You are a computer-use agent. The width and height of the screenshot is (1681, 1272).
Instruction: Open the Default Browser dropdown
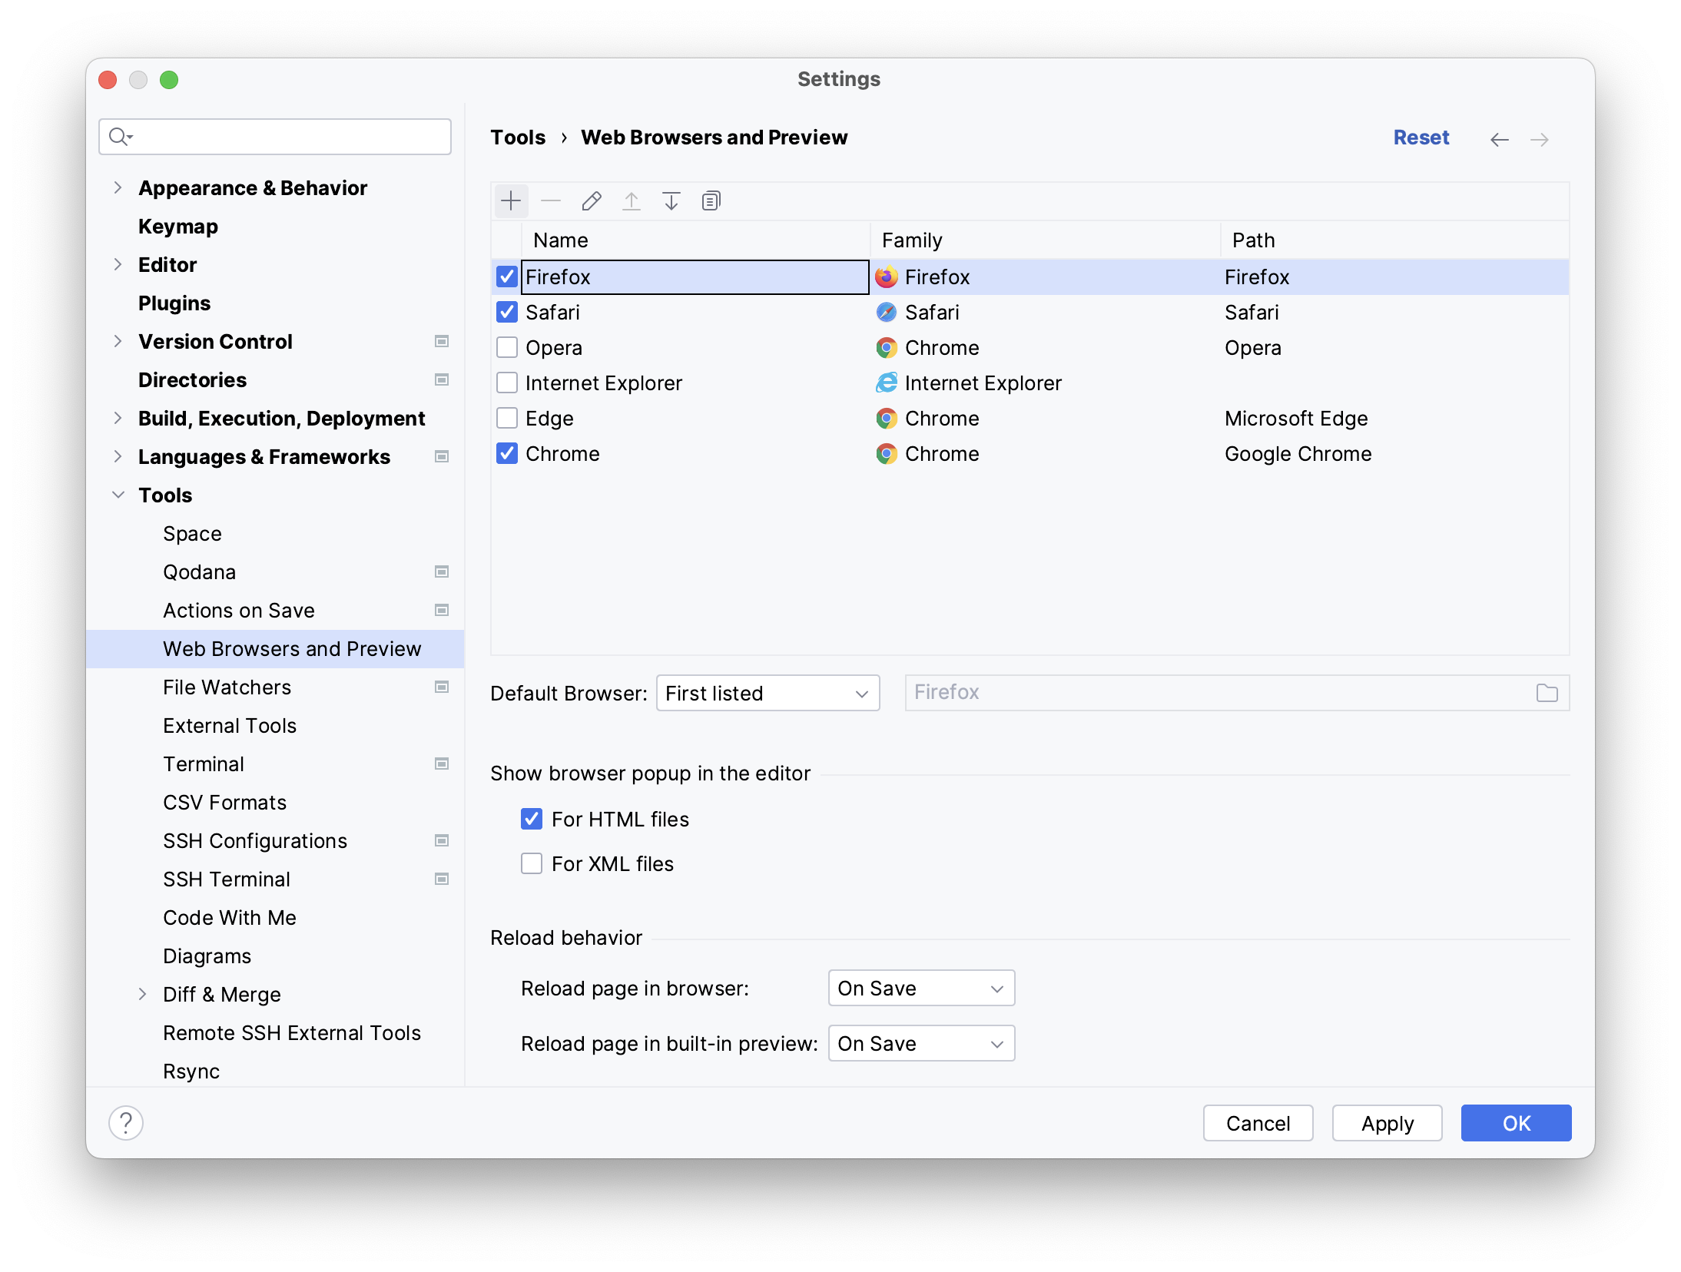point(768,693)
